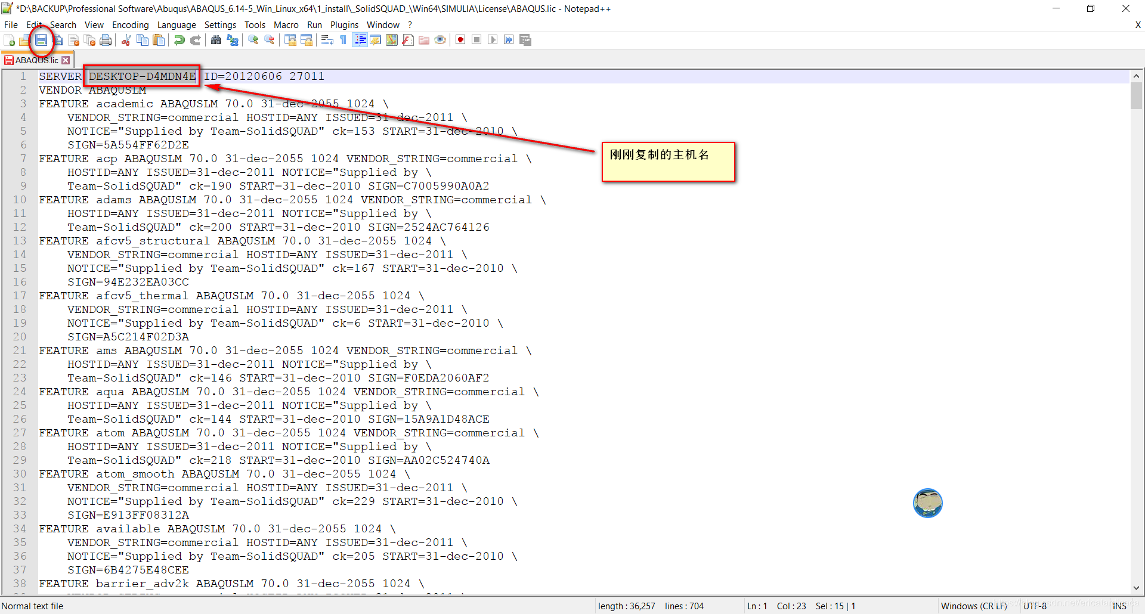
Task: Open the Macro menu
Action: pyautogui.click(x=286, y=25)
